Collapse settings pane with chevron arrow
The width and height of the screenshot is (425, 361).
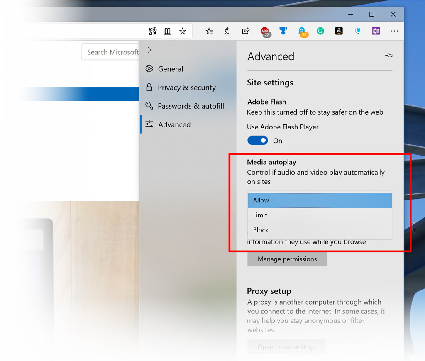pos(149,50)
